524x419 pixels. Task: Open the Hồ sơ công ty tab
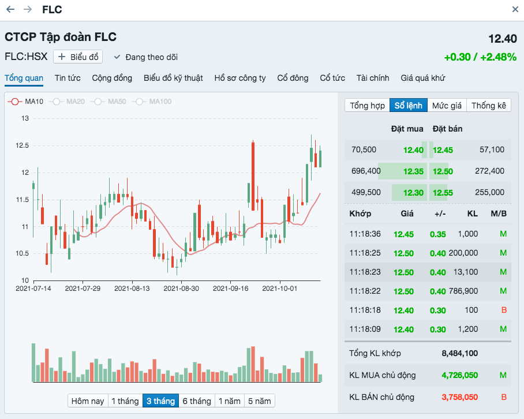(x=240, y=78)
